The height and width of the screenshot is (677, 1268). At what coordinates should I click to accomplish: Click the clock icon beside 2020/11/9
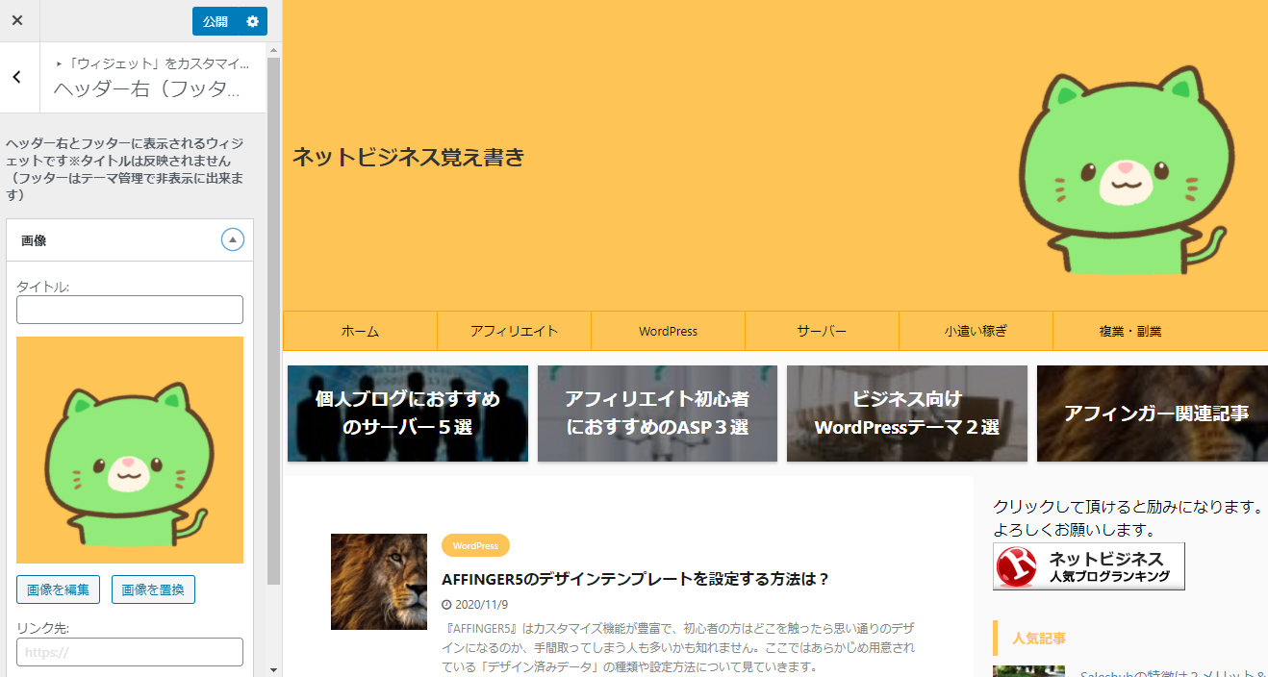pos(446,605)
